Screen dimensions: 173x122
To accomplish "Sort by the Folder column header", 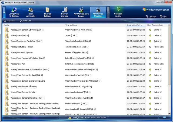I will point(33,25).
